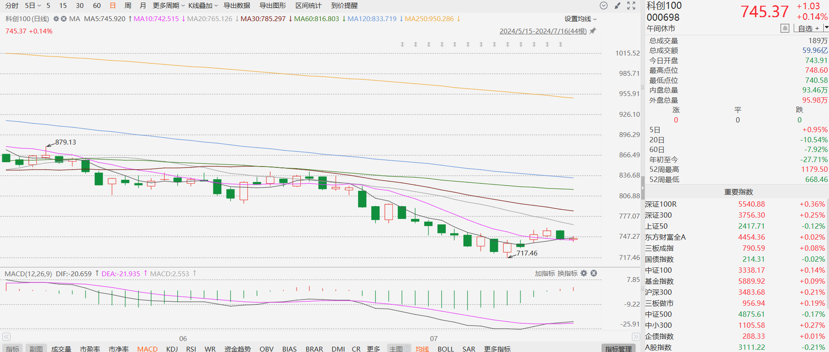
Task: Open MA indicator settings gear icon
Action: tap(56, 19)
